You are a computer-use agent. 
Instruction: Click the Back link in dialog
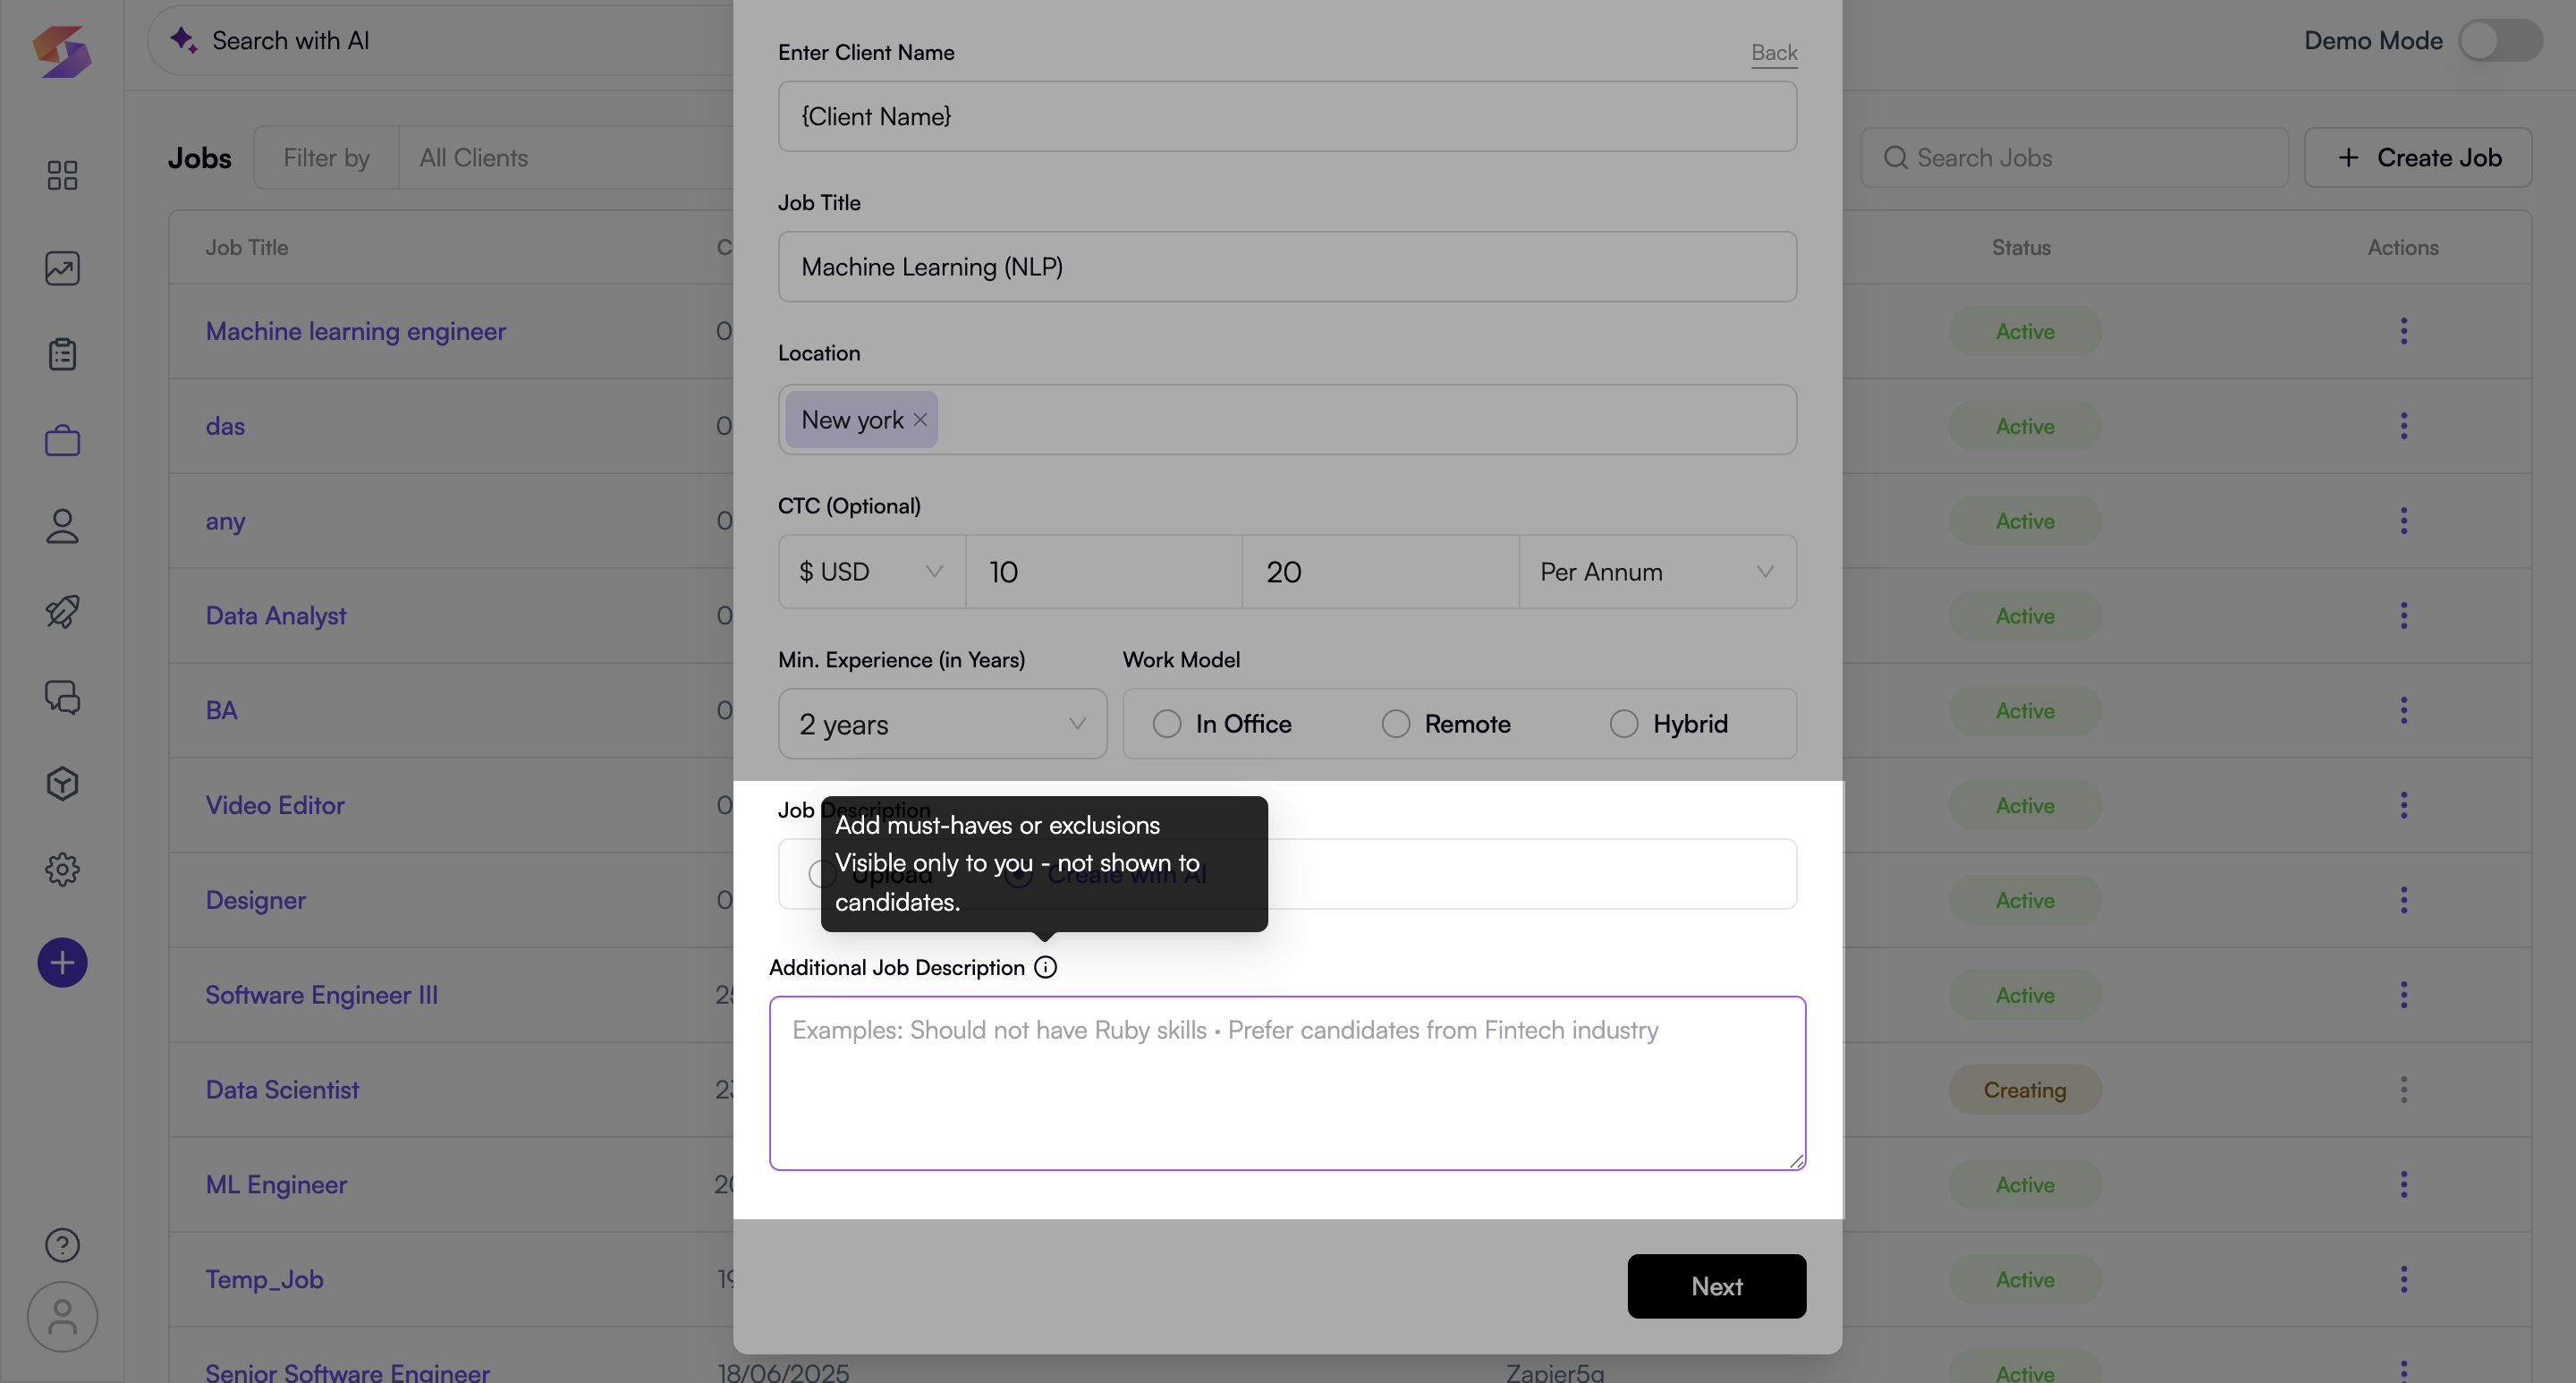[x=1774, y=52]
